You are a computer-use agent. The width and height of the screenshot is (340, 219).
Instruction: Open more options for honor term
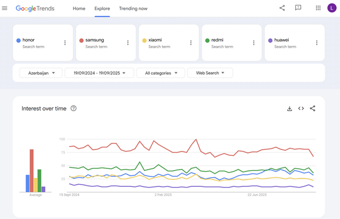[x=65, y=42]
